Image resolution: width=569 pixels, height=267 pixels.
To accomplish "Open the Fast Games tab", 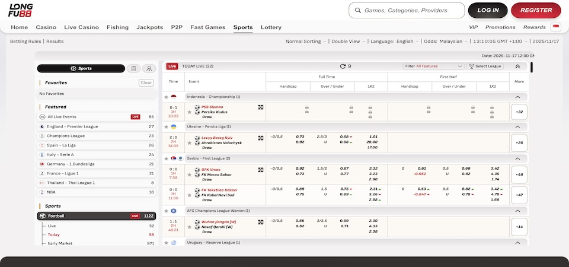I will pyautogui.click(x=208, y=27).
